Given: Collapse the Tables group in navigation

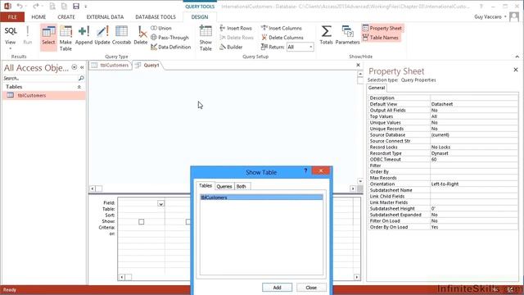Looking at the screenshot, I should pyautogui.click(x=79, y=87).
